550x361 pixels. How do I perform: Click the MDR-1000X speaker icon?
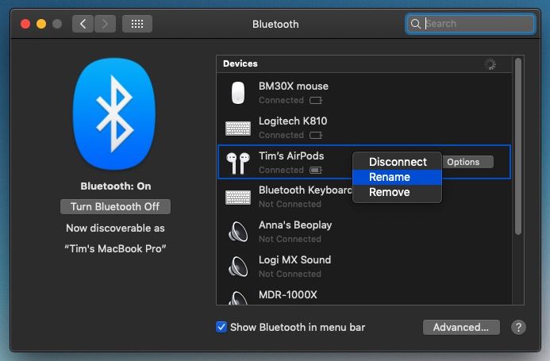pos(237,298)
